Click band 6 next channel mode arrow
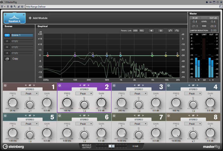The height and width of the screenshot is (151, 223). 89,116
